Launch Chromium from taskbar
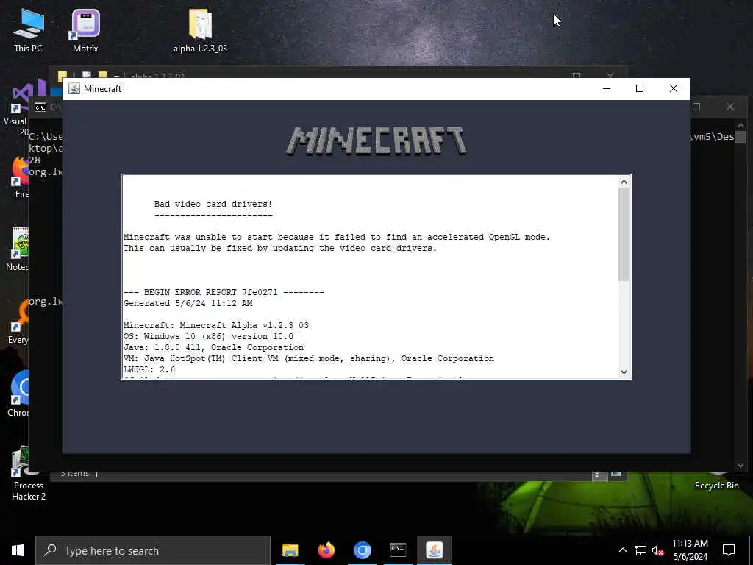This screenshot has width=753, height=565. [x=362, y=550]
